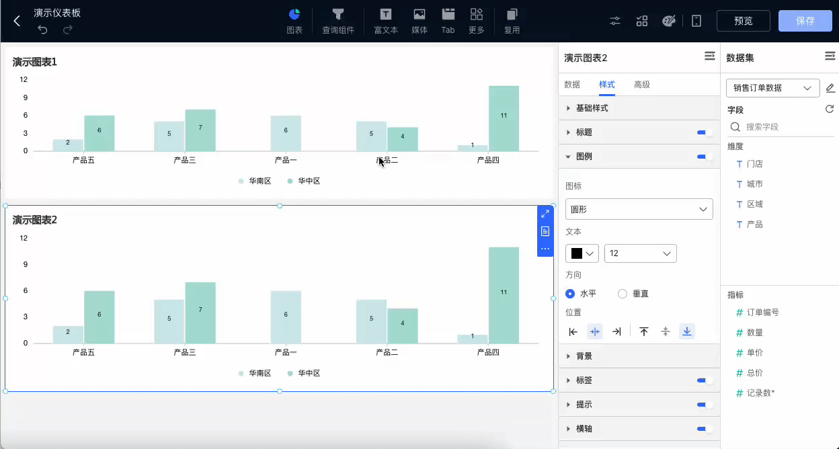Viewport: 839px width, 449px height.
Task: Switch to mobile layout icon
Action: click(696, 21)
